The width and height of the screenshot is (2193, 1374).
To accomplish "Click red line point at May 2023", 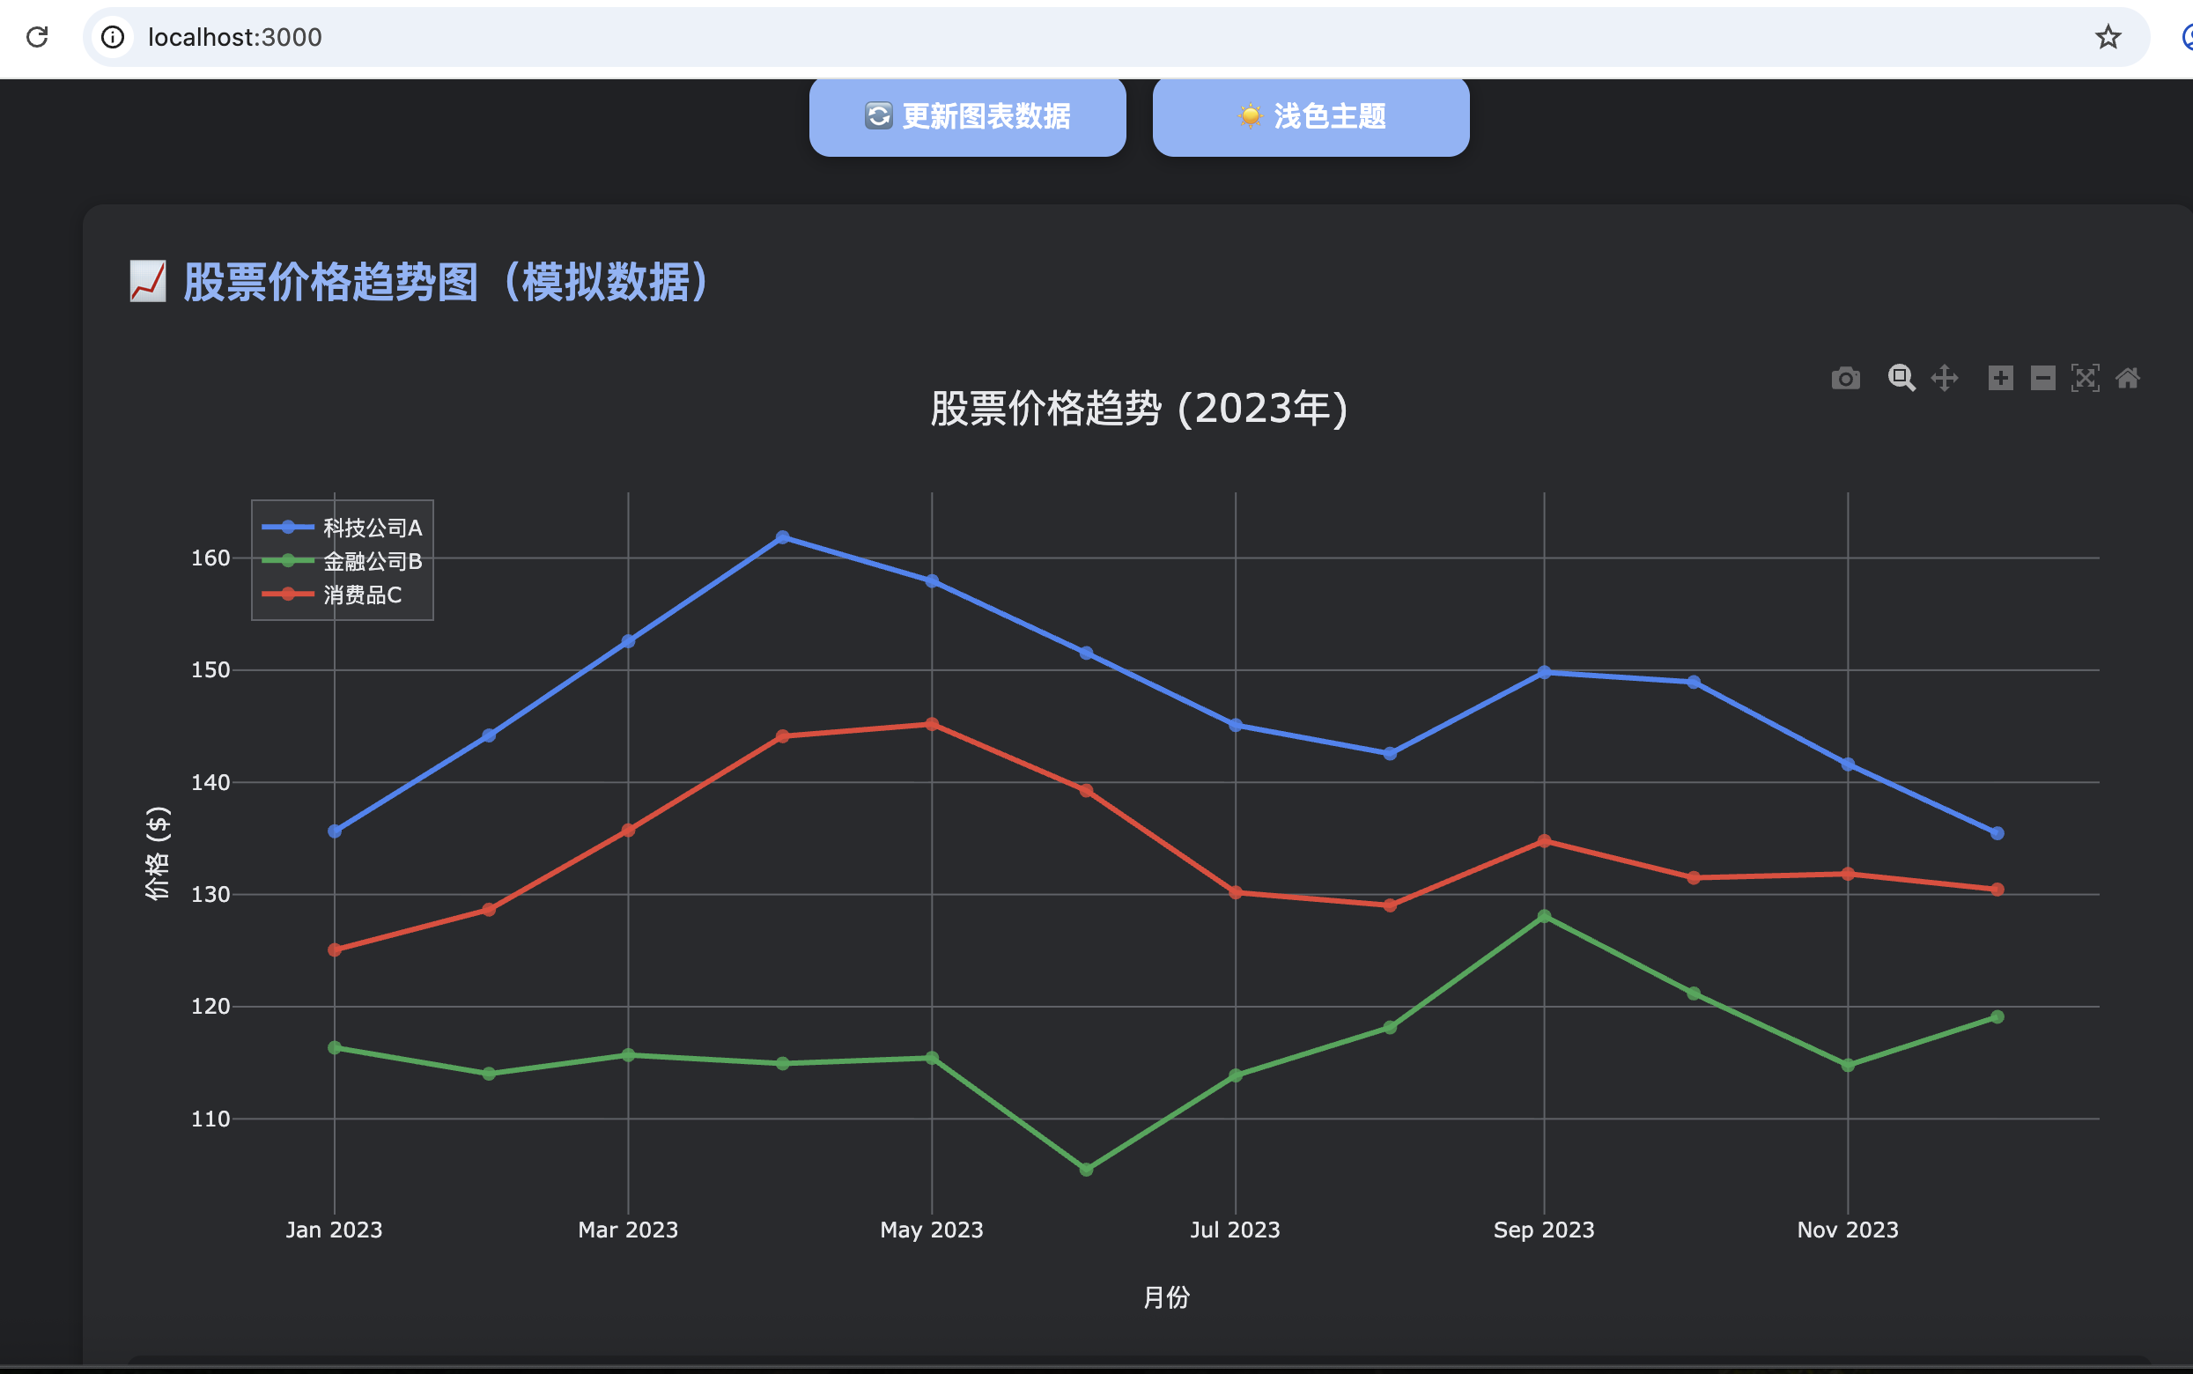I will 931,724.
